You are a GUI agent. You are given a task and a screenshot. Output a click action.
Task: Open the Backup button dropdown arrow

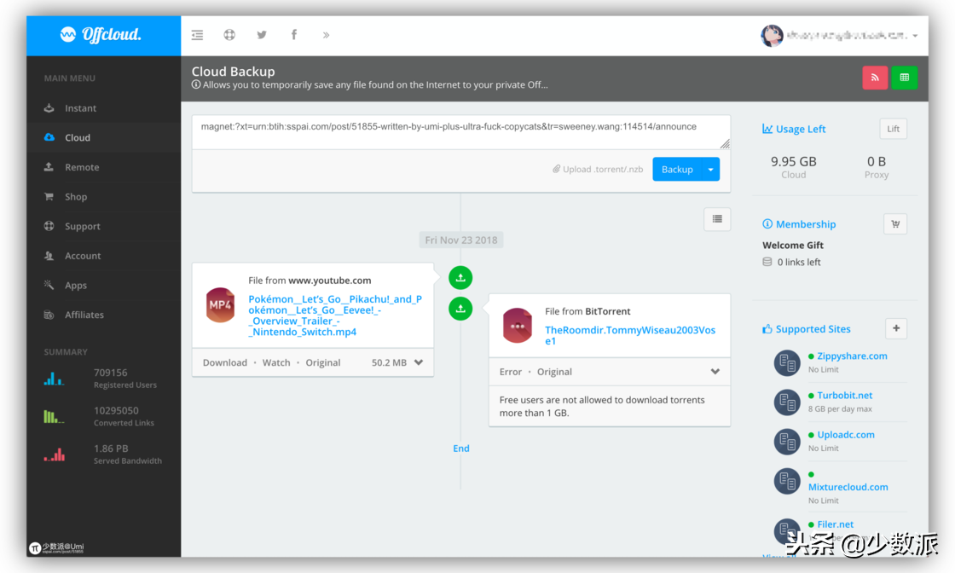(x=711, y=170)
